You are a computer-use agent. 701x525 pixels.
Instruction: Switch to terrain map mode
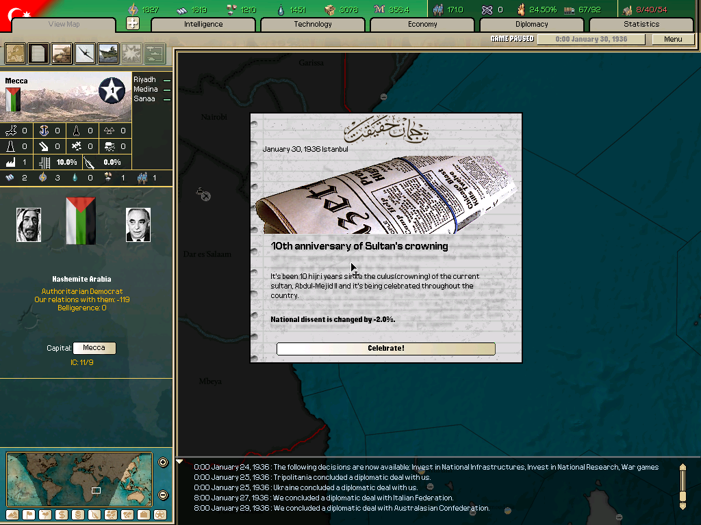coord(12,515)
